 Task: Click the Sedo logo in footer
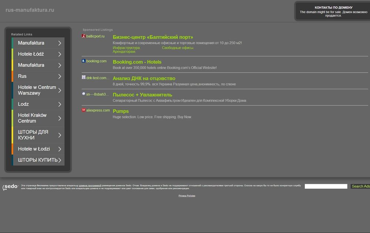click(x=10, y=187)
